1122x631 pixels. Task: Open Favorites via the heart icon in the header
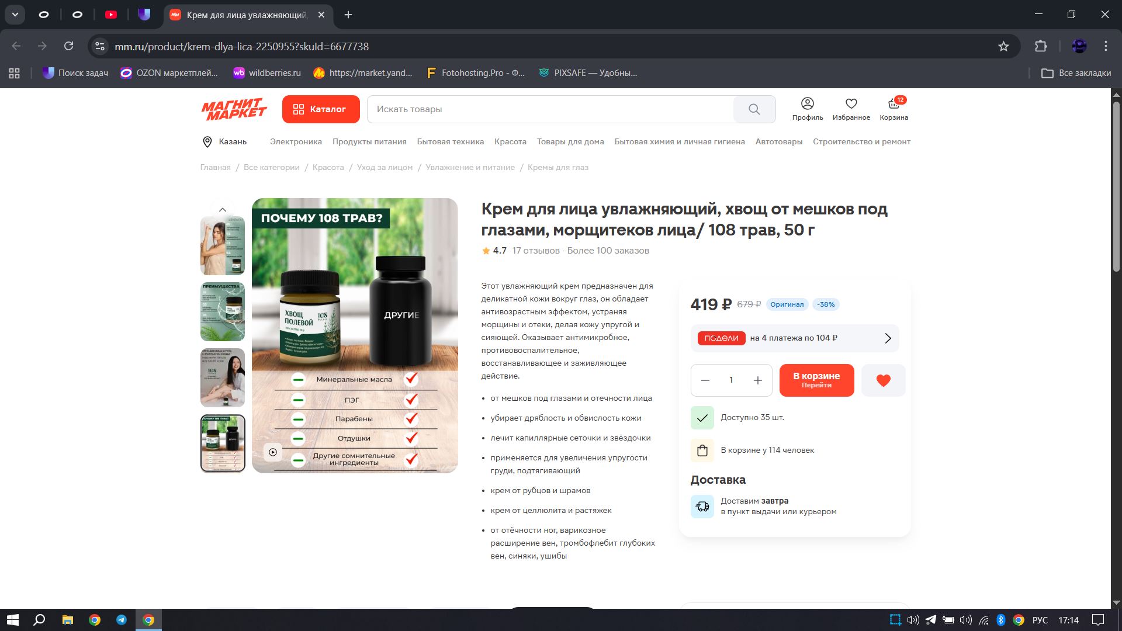tap(851, 104)
